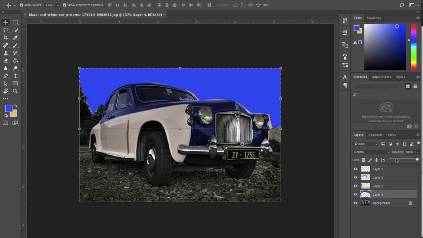Image resolution: width=423 pixels, height=238 pixels.
Task: Toggle lock position in Layers panel
Action: coord(376,160)
